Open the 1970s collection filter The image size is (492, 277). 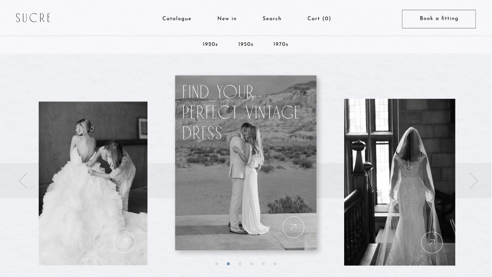pos(280,44)
